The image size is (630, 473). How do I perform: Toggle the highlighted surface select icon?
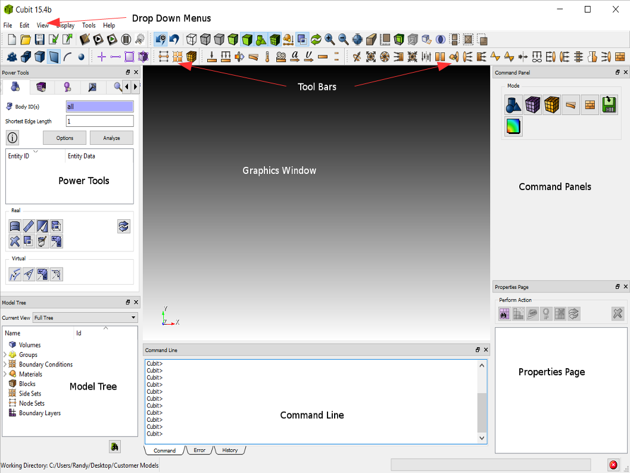54,57
